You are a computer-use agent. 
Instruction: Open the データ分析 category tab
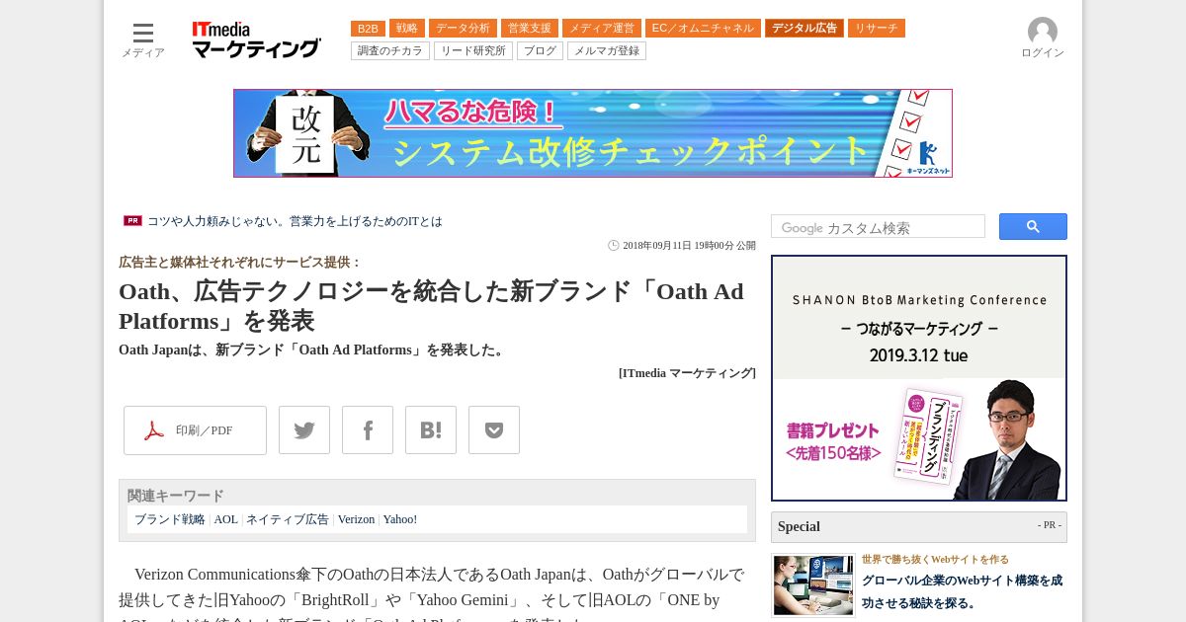463,29
